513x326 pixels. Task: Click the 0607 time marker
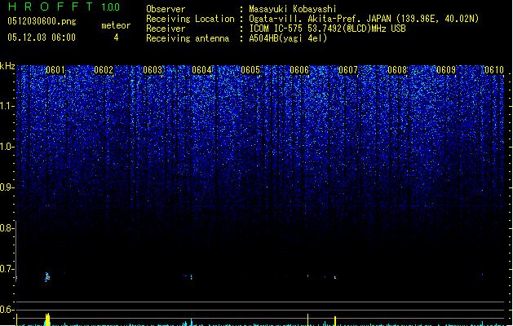pyautogui.click(x=348, y=70)
